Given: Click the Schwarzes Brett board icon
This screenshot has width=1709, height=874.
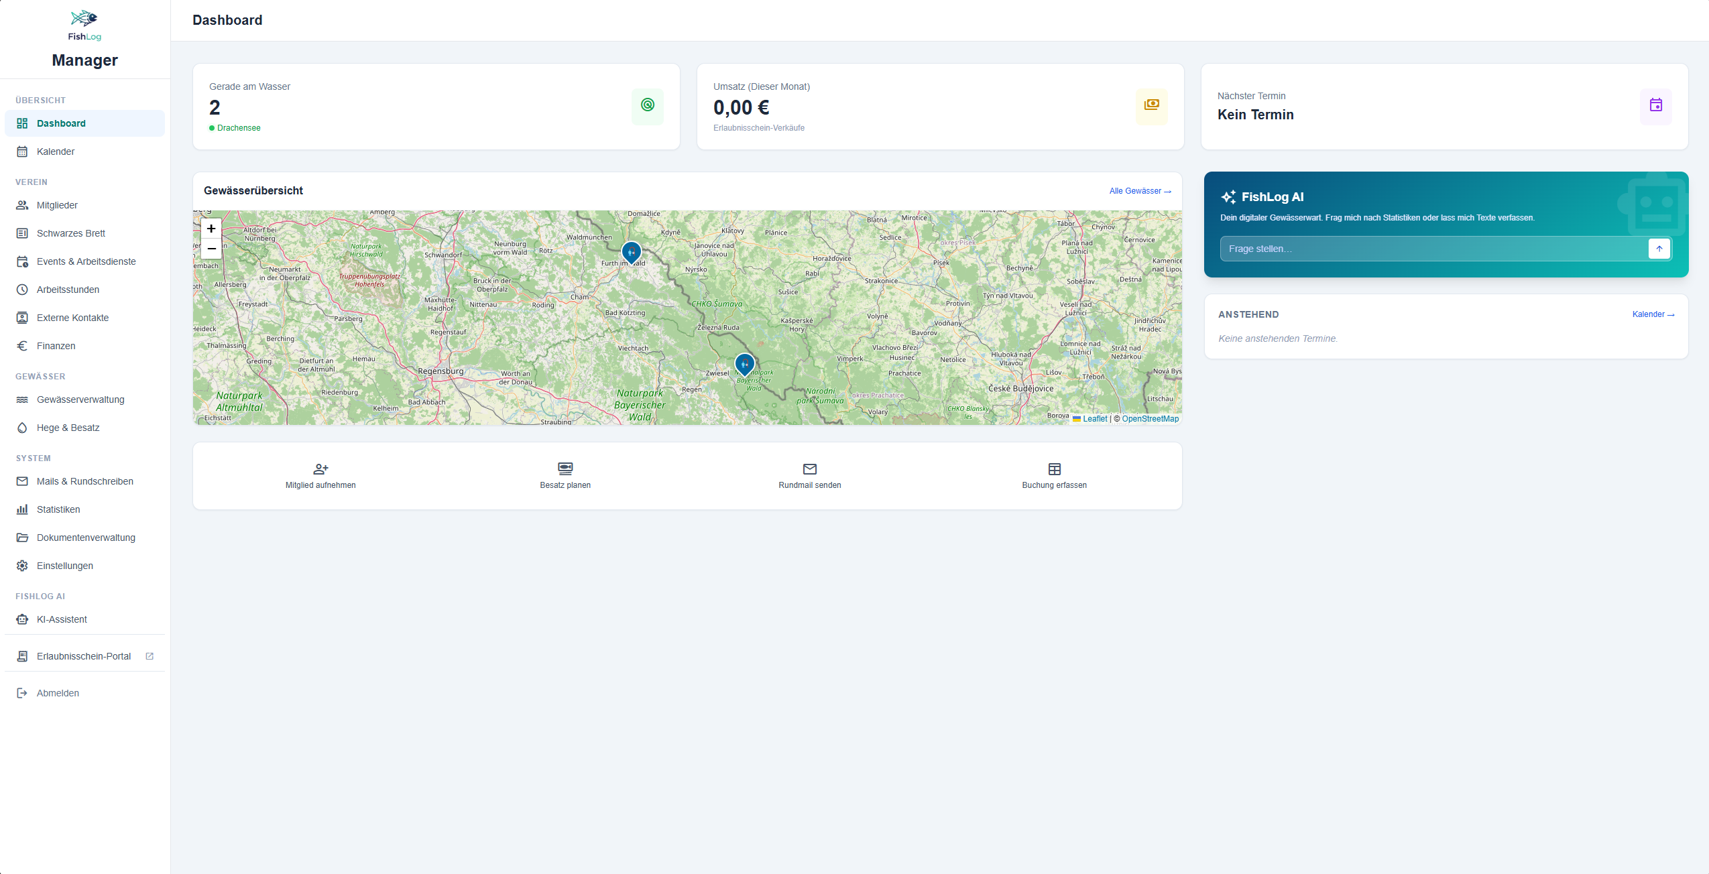Looking at the screenshot, I should (22, 233).
